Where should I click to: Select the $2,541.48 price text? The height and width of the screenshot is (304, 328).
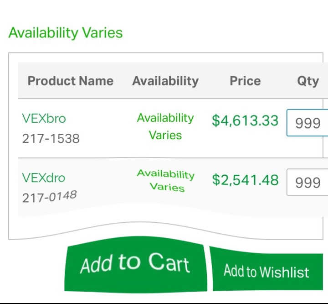(245, 180)
